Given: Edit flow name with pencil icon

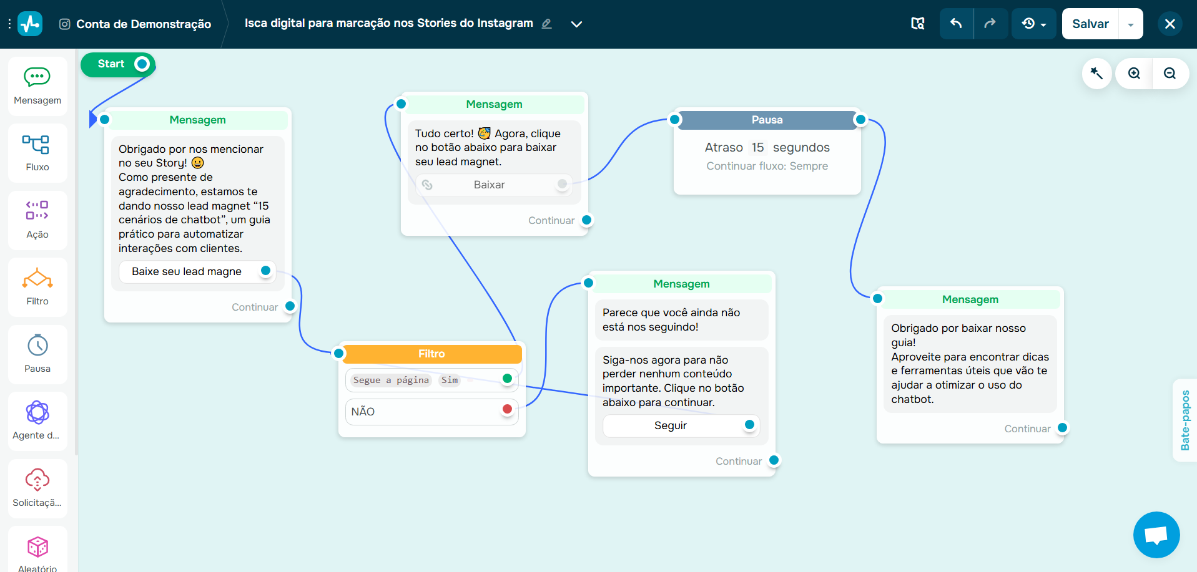Looking at the screenshot, I should pyautogui.click(x=546, y=24).
